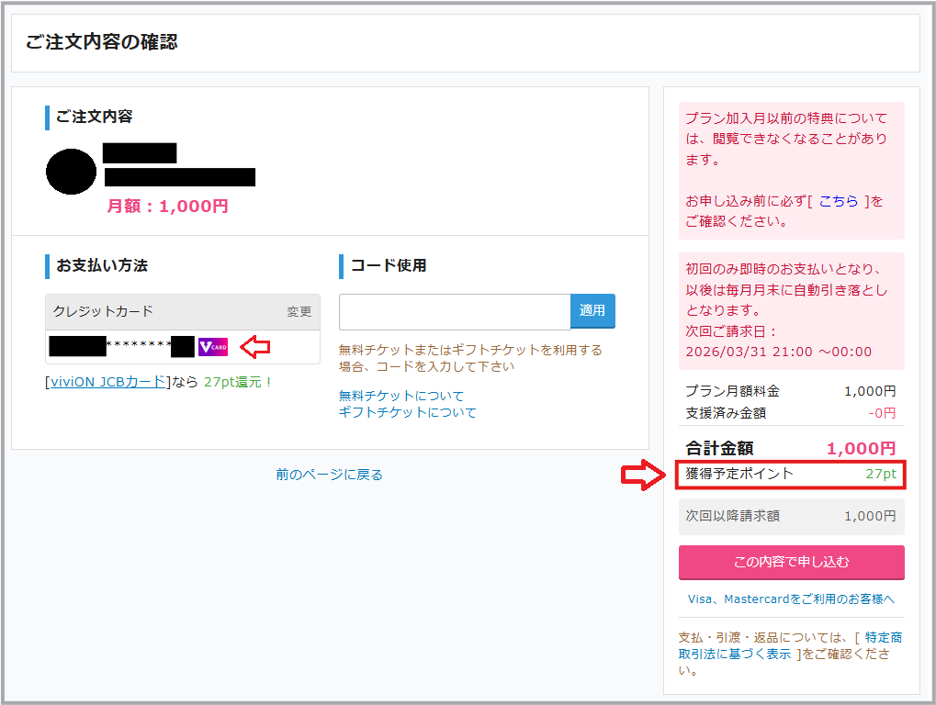Screen dimensions: 936x705
Task: Click the purple V CARD brand icon
Action: coord(212,347)
